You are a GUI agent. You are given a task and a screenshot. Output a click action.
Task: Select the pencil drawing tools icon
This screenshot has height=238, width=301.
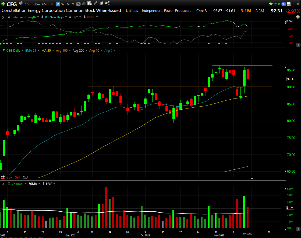click(95, 3)
